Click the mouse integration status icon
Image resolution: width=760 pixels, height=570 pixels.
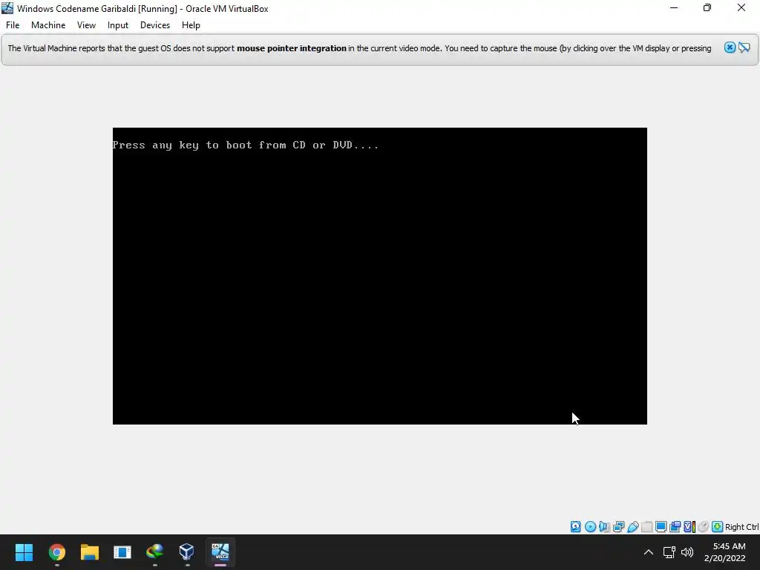point(704,527)
